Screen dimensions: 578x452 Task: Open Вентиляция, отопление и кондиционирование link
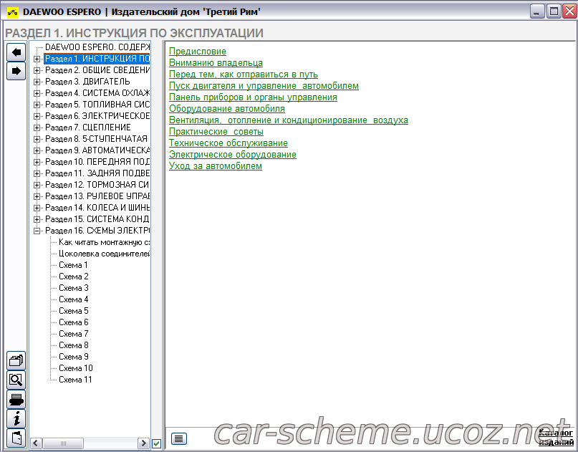click(x=288, y=120)
